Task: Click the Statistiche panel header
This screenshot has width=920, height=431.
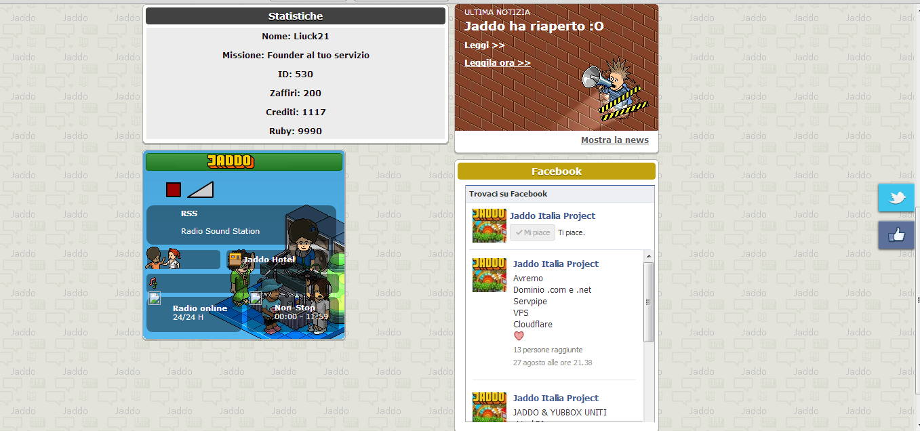Action: click(x=296, y=16)
